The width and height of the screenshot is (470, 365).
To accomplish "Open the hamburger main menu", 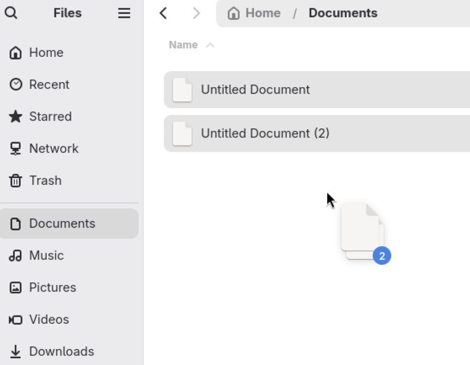I will [124, 13].
